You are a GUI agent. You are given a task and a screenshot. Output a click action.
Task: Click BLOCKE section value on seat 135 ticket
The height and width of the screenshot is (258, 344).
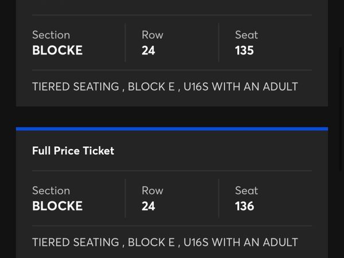[57, 50]
